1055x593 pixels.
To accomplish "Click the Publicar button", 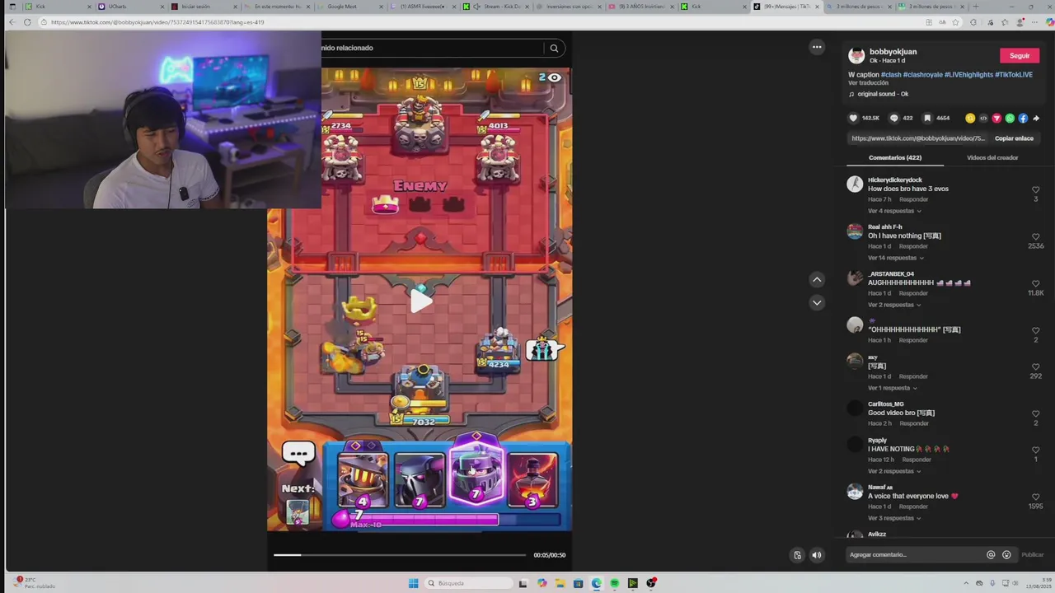I will click(x=1033, y=554).
